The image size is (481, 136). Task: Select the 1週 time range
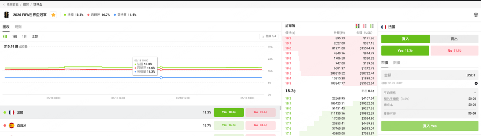[15, 37]
